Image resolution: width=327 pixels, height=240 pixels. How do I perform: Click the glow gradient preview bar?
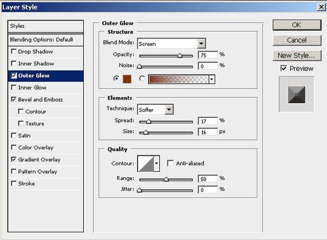coord(178,79)
